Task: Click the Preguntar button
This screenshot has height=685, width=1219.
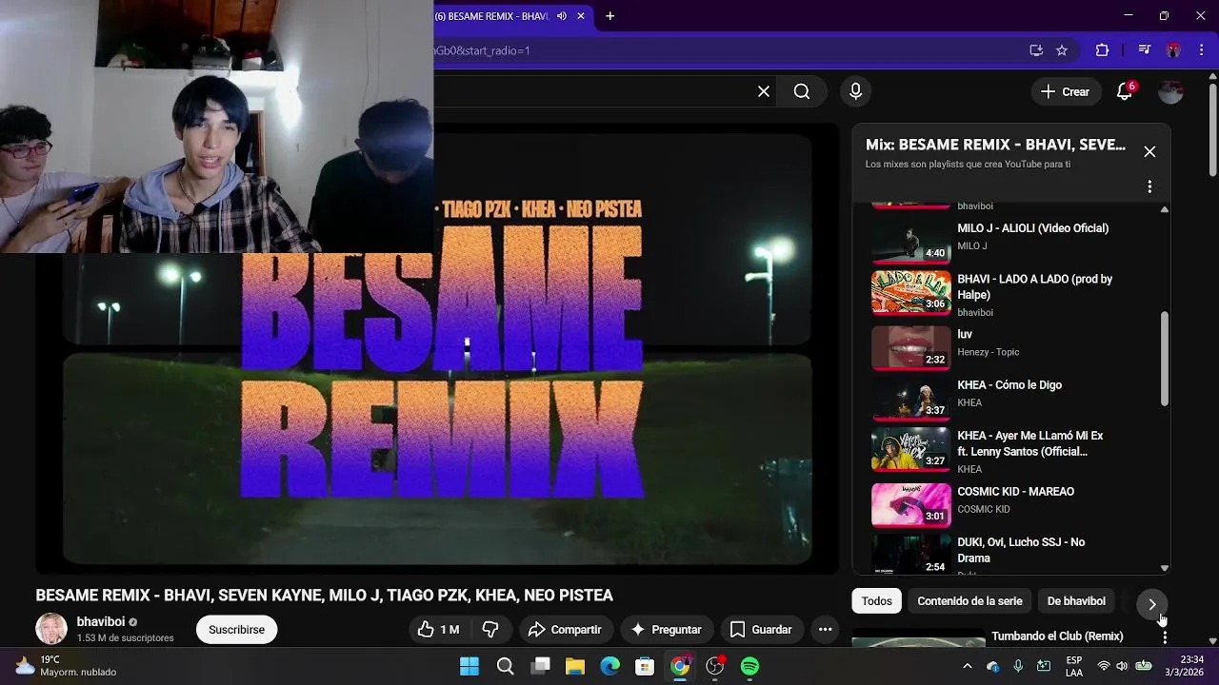Action: 666,630
